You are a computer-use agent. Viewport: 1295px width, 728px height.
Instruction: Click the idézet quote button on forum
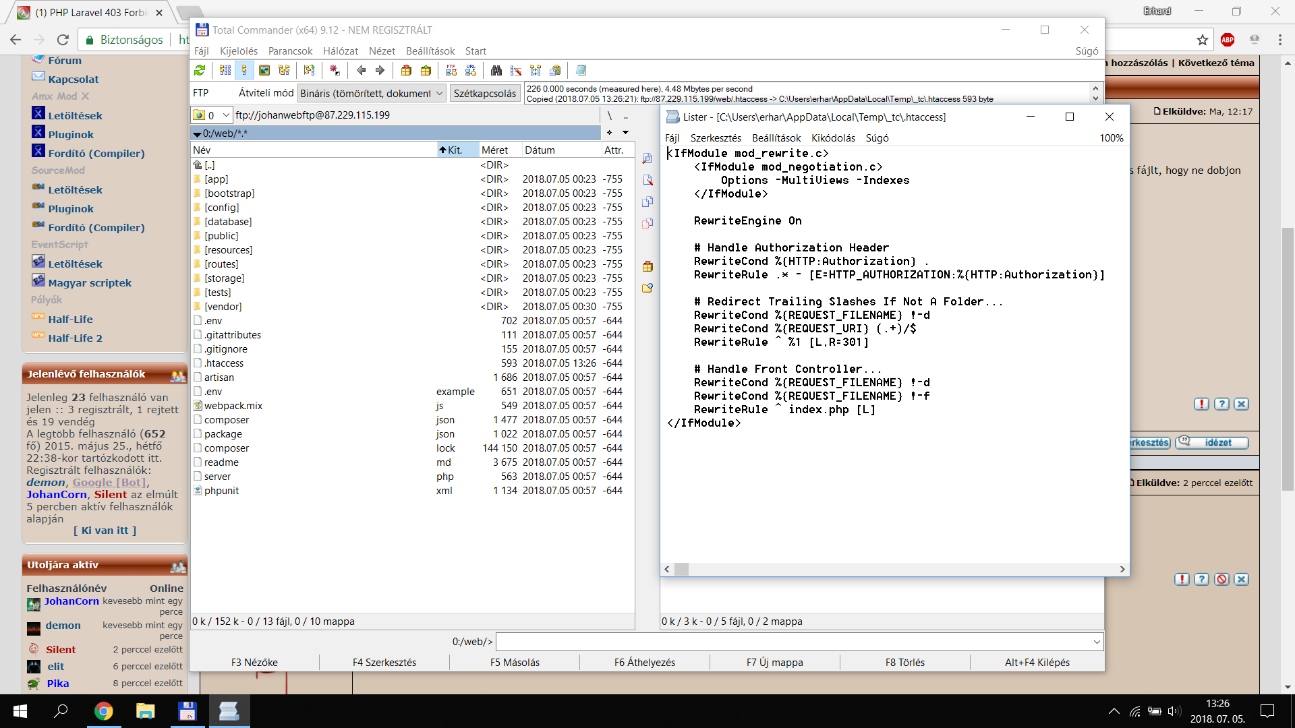(1212, 443)
